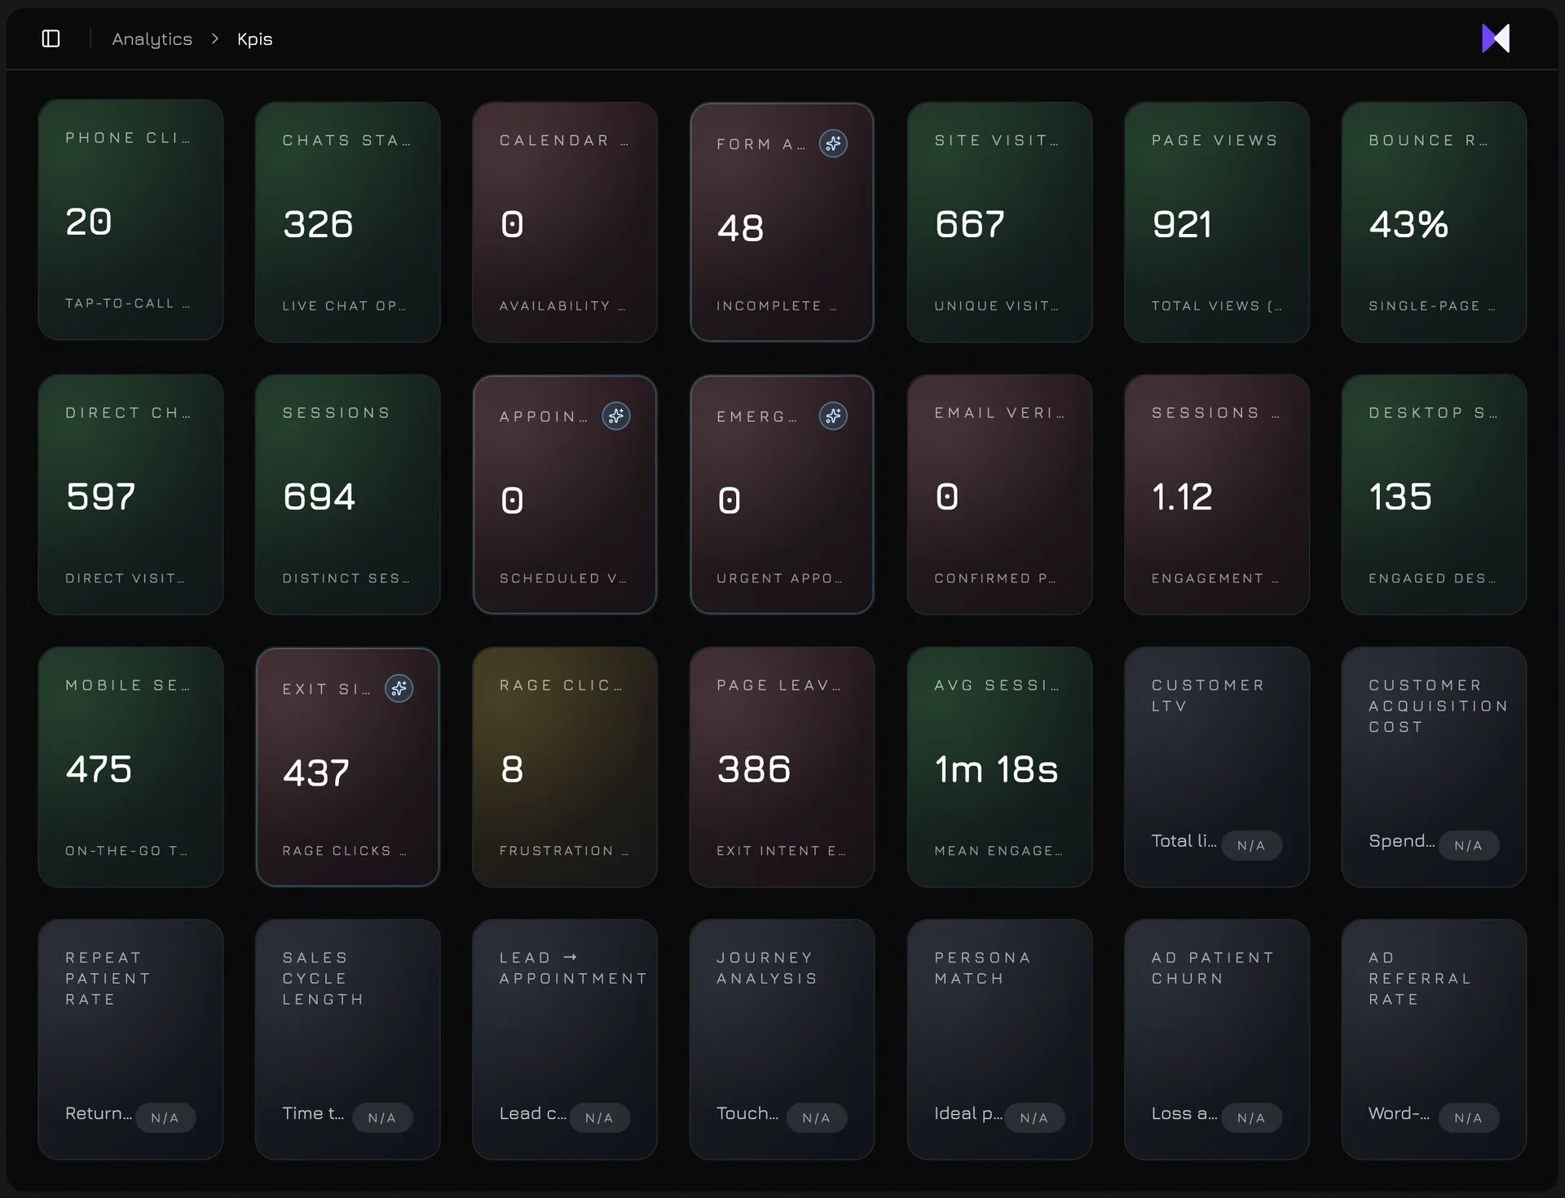Click the N/A badge on Customer LTV
This screenshot has height=1198, width=1565.
point(1252,845)
